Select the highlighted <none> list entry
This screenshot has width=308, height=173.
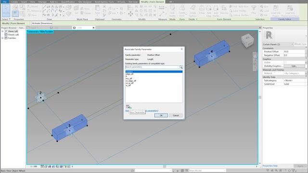(x=154, y=72)
